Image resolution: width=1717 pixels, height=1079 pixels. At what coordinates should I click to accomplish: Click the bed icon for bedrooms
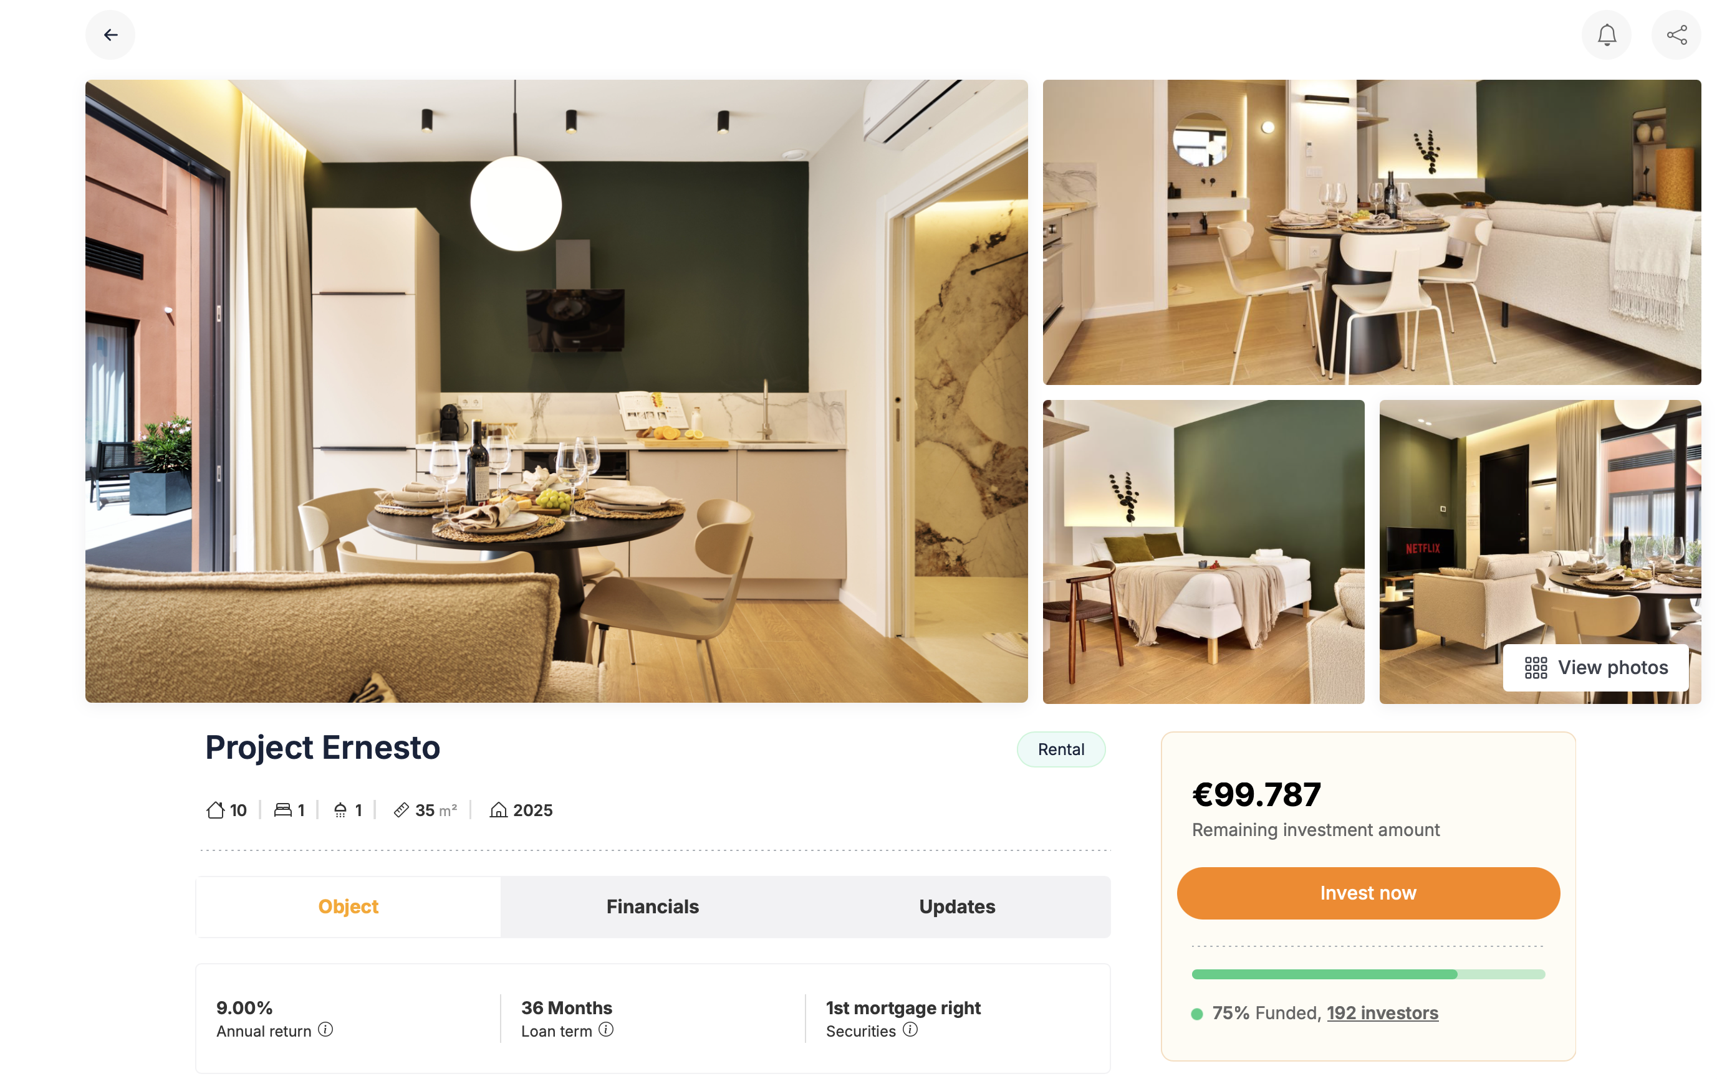[283, 810]
